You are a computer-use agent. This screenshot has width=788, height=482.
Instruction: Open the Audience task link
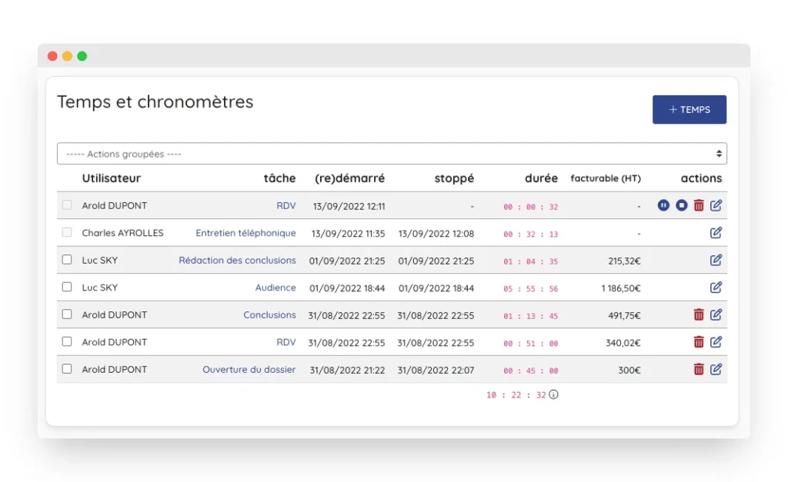click(x=275, y=288)
